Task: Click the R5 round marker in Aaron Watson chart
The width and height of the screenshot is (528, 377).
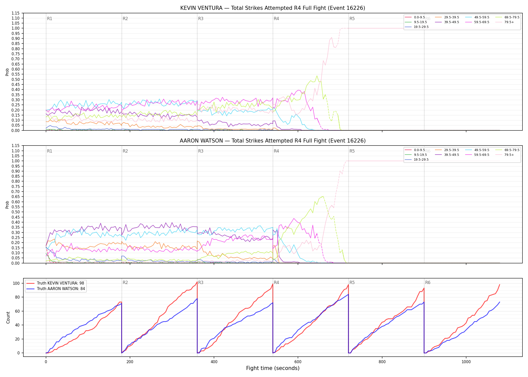Action: [352, 151]
